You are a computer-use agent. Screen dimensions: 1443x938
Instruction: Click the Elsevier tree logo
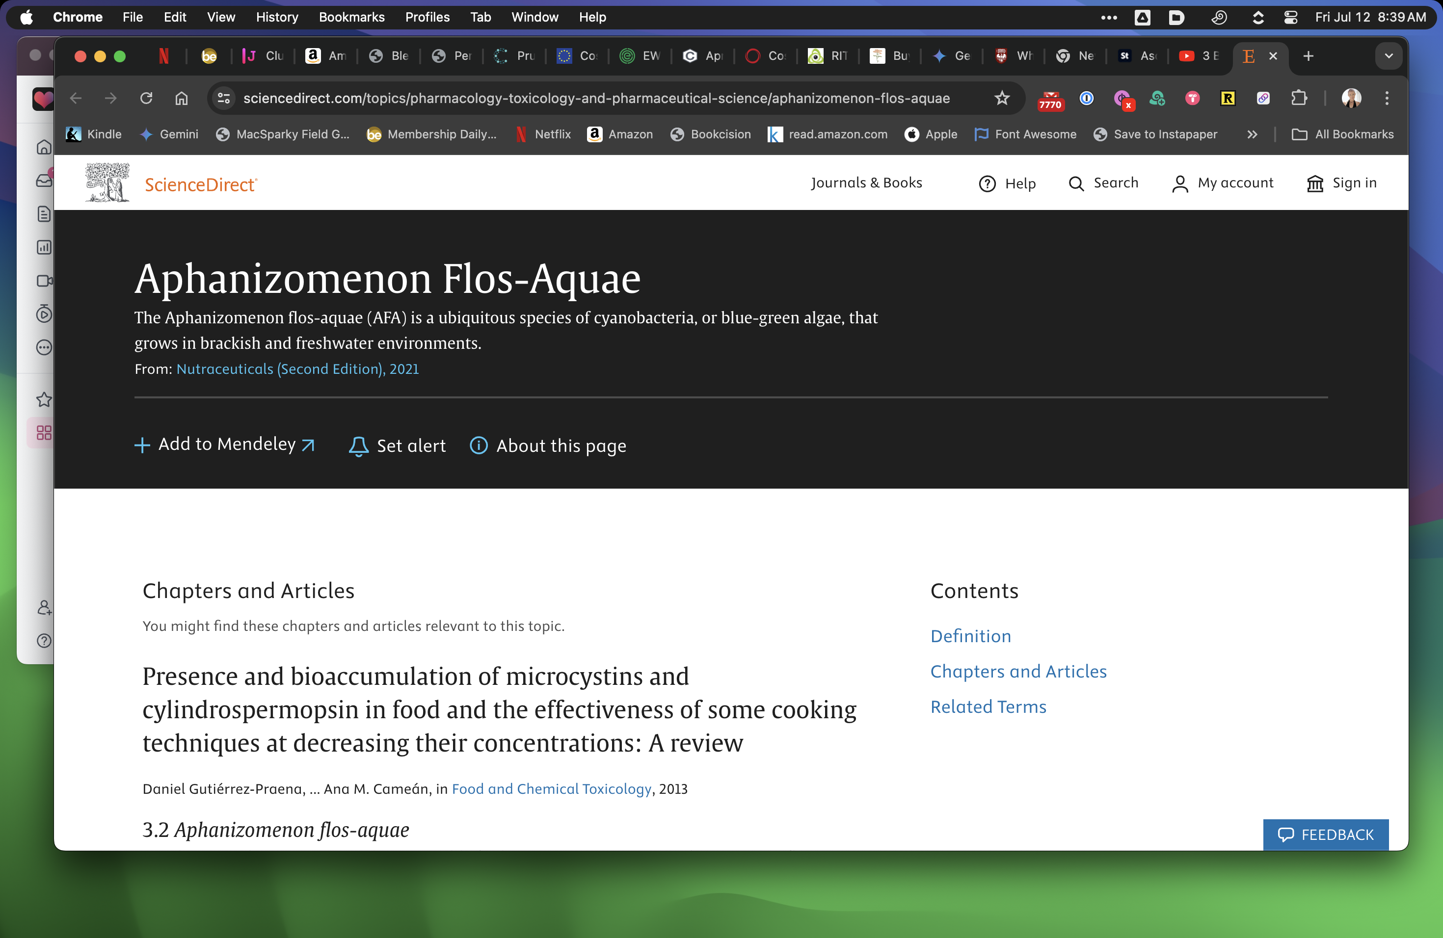pyautogui.click(x=107, y=182)
